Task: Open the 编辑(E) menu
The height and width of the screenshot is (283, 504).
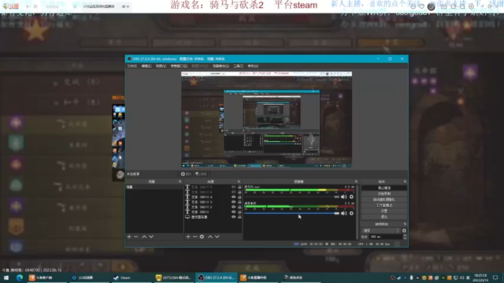Action: 146,66
